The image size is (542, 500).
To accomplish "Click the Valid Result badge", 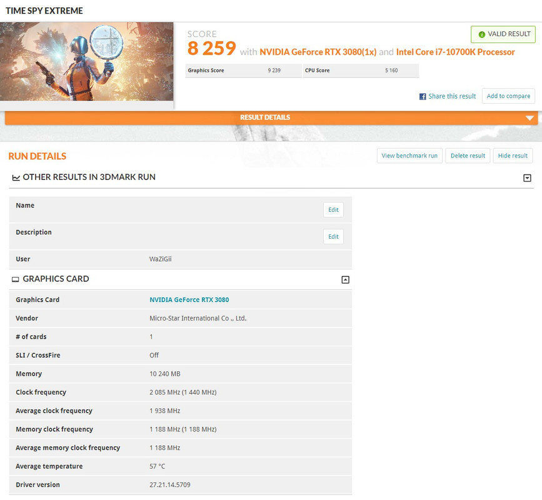I will click(x=503, y=34).
